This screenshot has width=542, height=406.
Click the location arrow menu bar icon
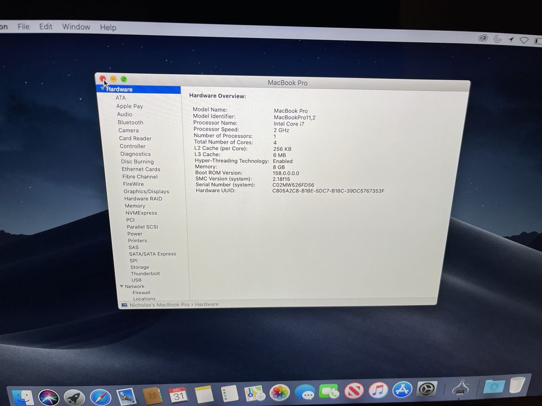click(x=511, y=40)
